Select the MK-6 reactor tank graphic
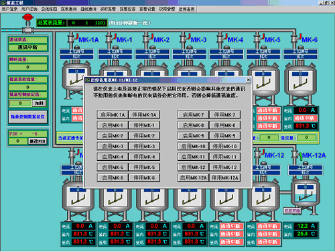This screenshot has width=335, height=252. pos(300,82)
